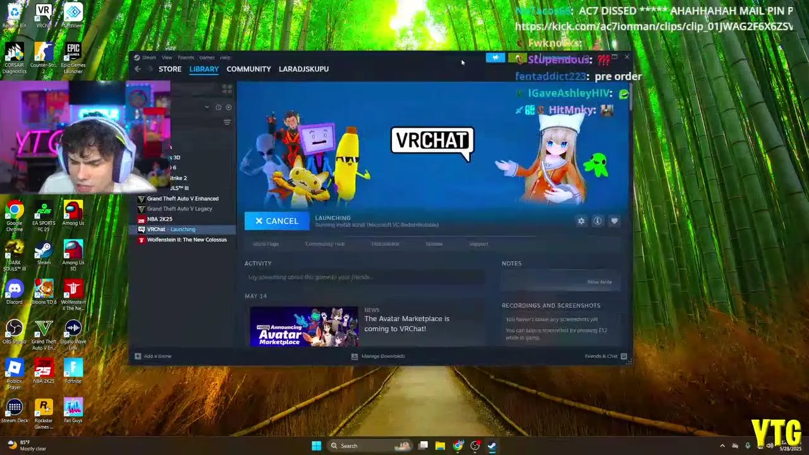The width and height of the screenshot is (809, 455).
Task: Open Epic Games Launcher desktop shortcut
Action: coord(73,59)
